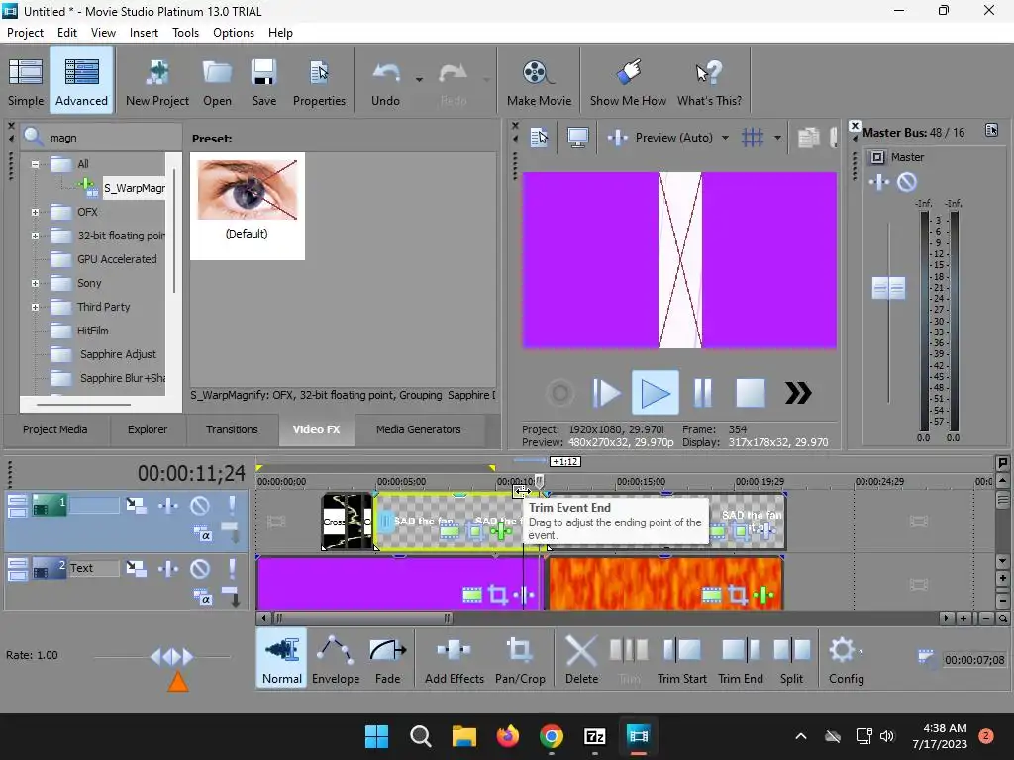Image resolution: width=1014 pixels, height=760 pixels.
Task: Click the Play button in preview
Action: (x=656, y=392)
